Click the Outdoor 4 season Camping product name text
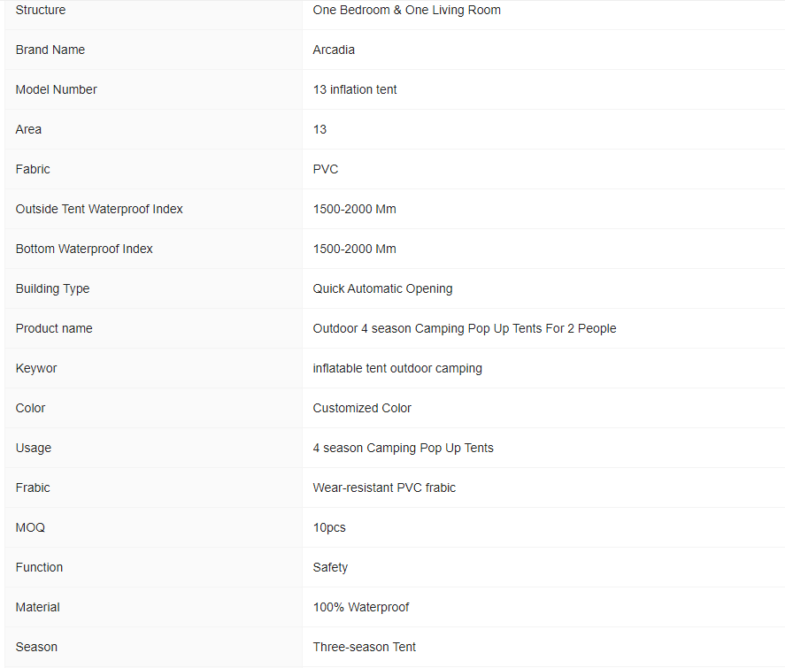The width and height of the screenshot is (785, 668). 465,328
